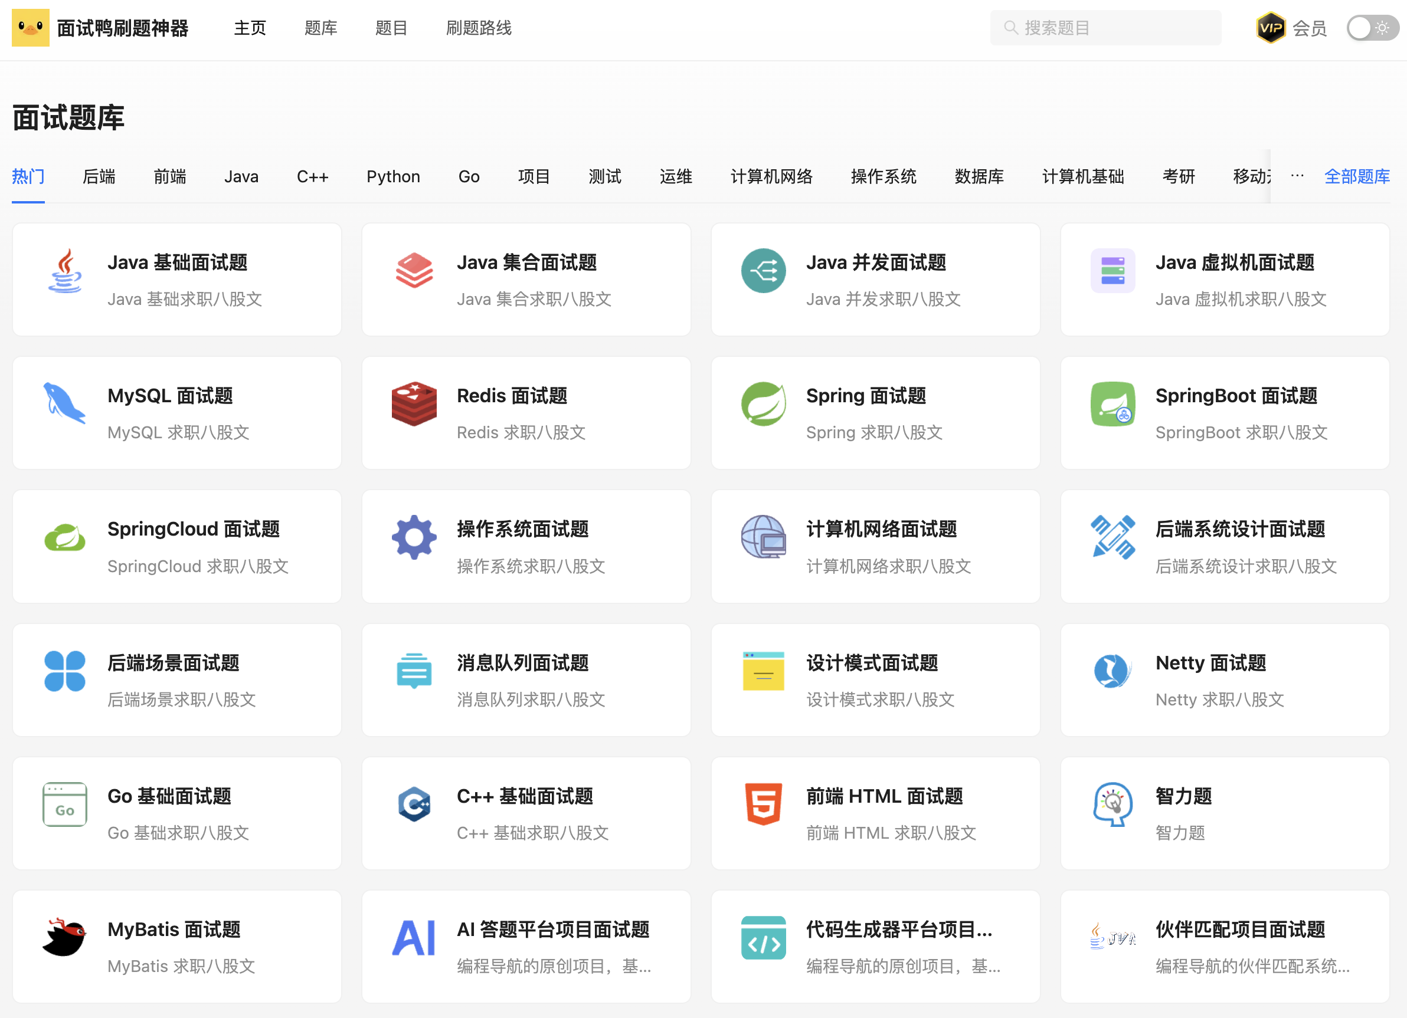The image size is (1407, 1018).
Task: Open the 计算机网络 category tab
Action: point(772,177)
